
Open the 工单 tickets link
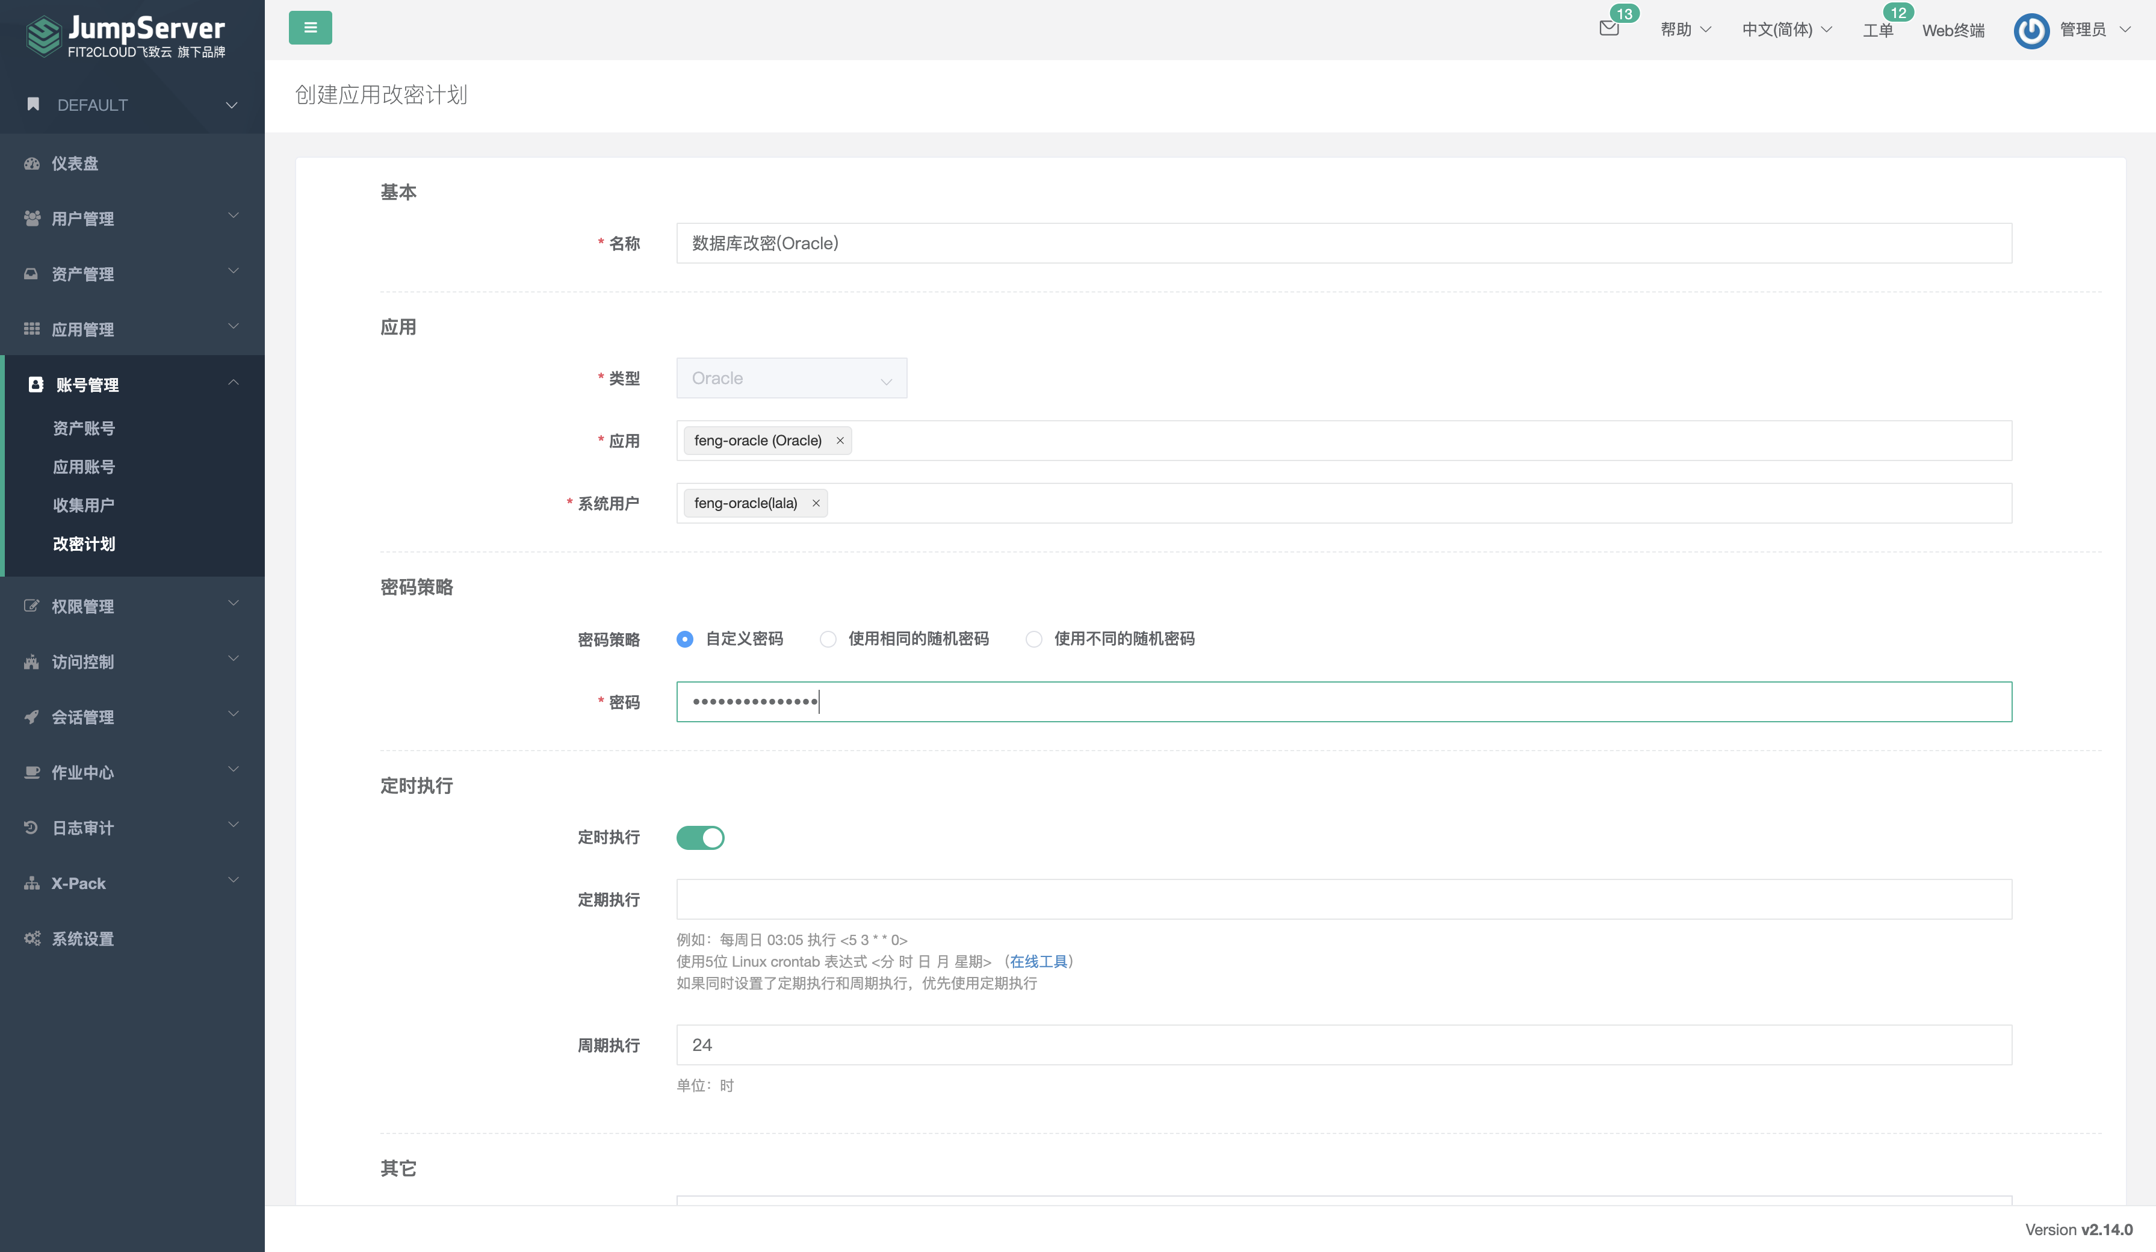[x=1879, y=31]
